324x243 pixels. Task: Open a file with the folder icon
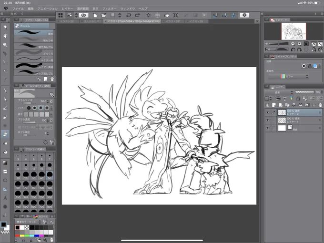pos(104,15)
